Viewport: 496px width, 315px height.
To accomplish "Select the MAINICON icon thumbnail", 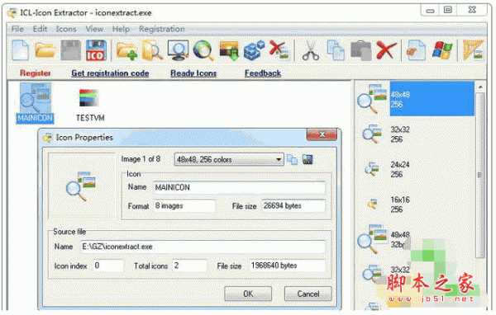I will (35, 103).
